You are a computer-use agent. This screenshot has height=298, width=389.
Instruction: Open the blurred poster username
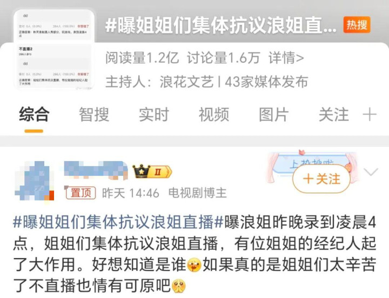(x=96, y=169)
